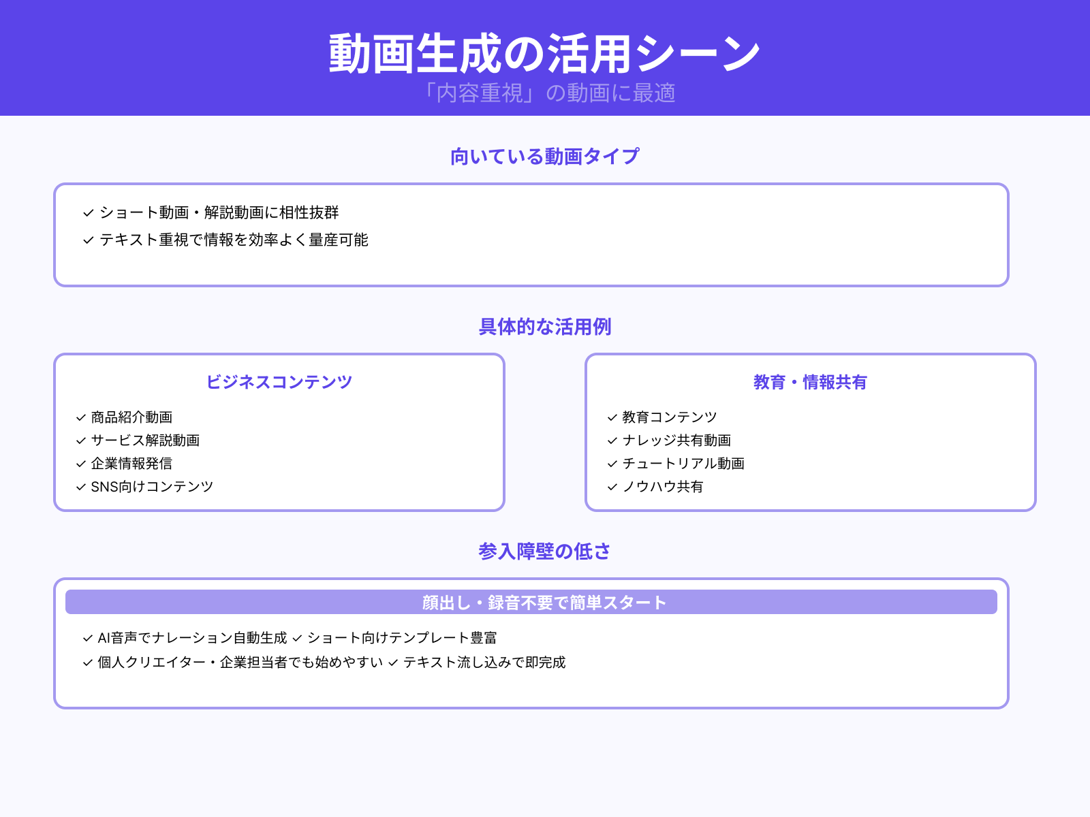Expand the 向いている動画タイプ section

[x=545, y=156]
